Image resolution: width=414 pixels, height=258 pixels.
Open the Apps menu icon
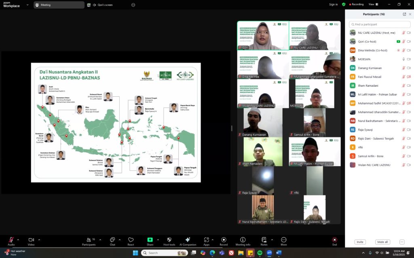pyautogui.click(x=206, y=240)
